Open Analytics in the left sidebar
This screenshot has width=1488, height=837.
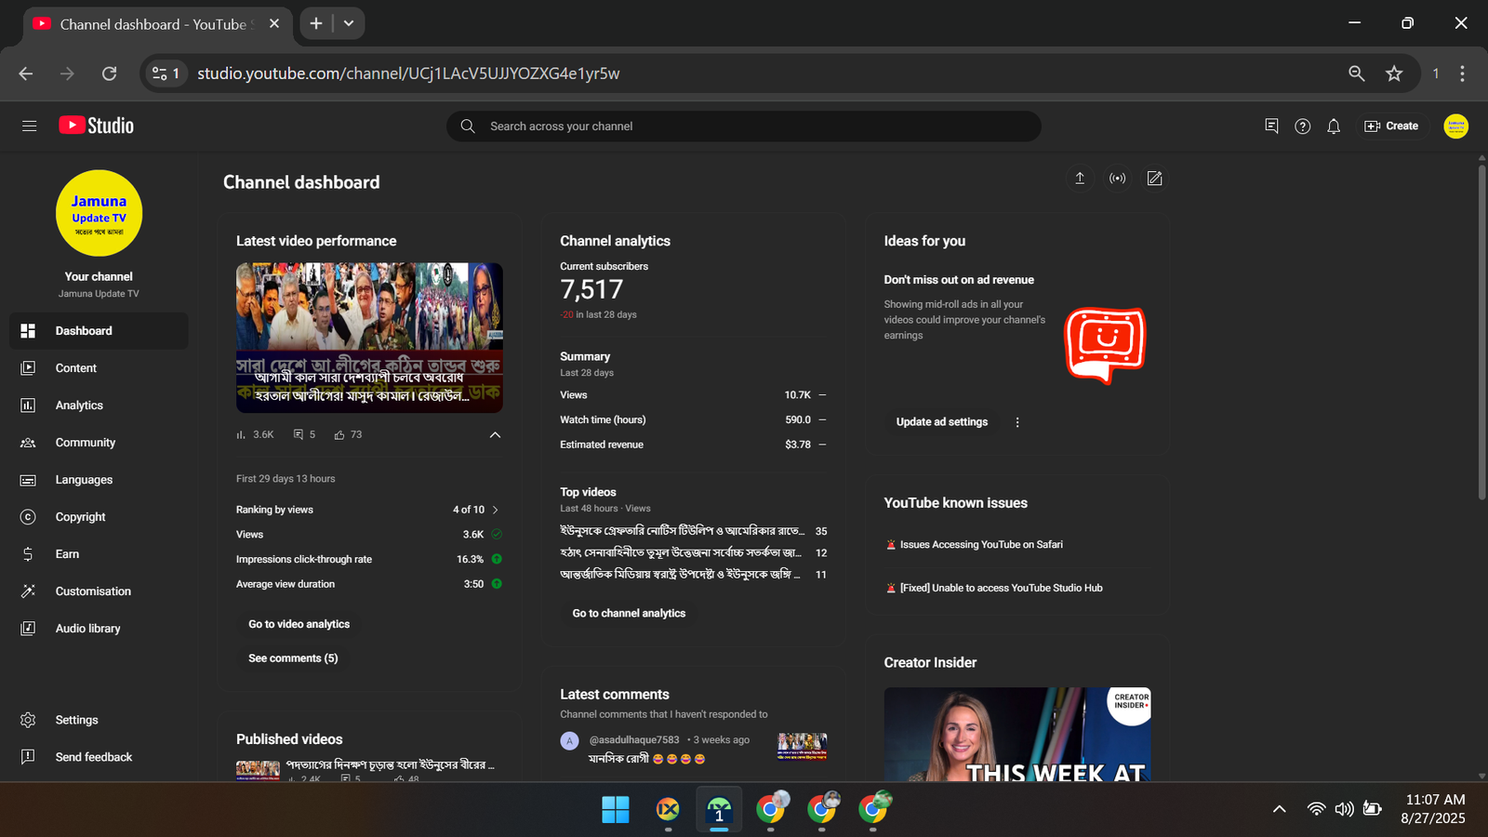(79, 405)
